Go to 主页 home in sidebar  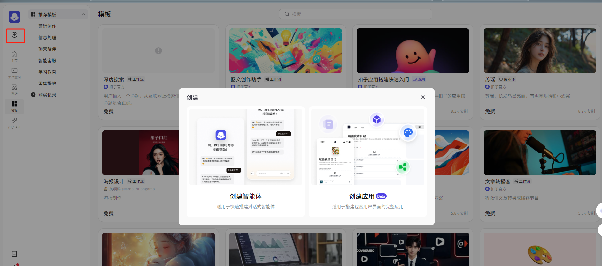14,56
